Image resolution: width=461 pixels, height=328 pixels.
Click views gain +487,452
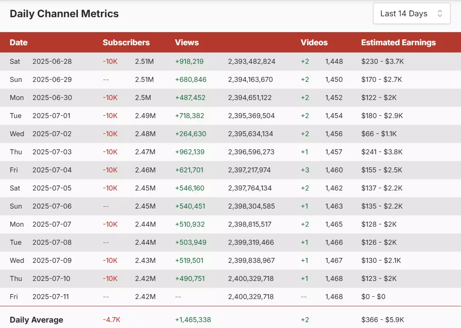(x=190, y=97)
